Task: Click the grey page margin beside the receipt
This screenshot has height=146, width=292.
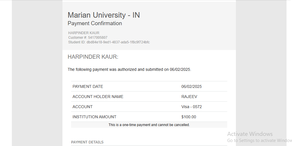Action: pyautogui.click(x=37, y=75)
